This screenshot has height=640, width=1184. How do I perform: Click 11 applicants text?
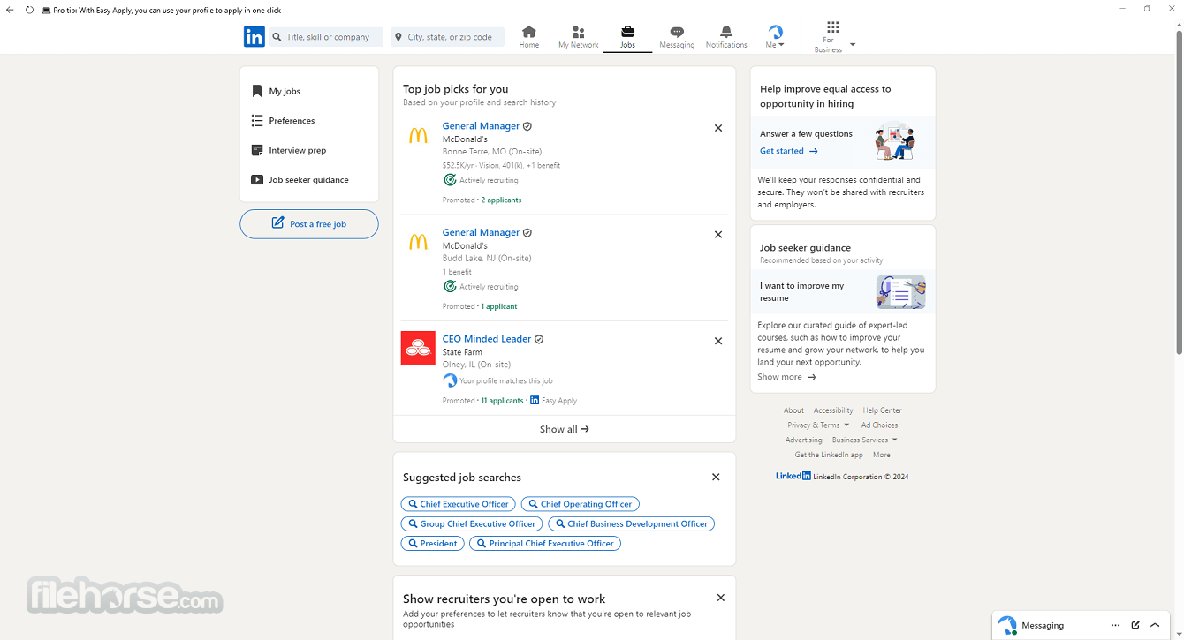click(x=502, y=401)
